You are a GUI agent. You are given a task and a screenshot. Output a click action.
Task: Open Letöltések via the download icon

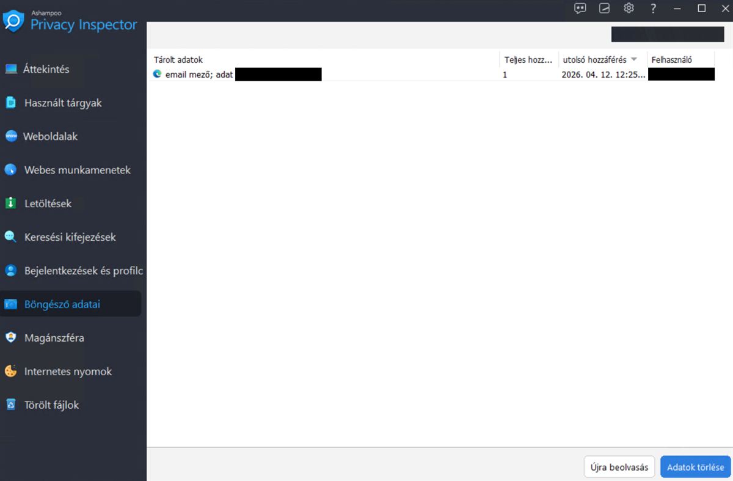[10, 204]
